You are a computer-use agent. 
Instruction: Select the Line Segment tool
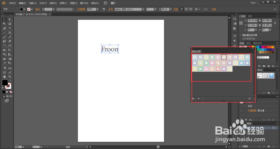pos(4,33)
